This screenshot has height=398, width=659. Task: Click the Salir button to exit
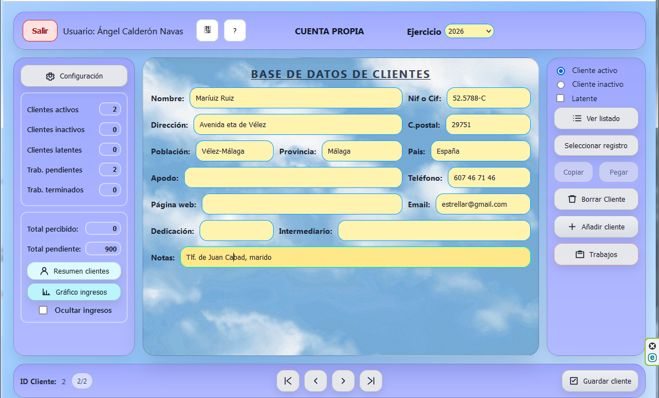coord(40,31)
